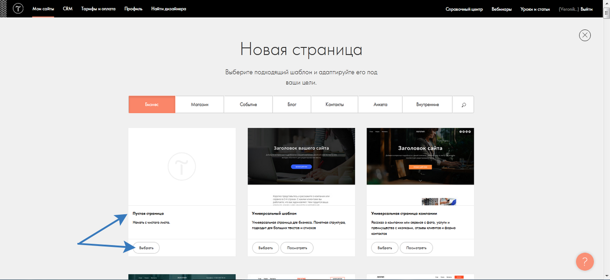Select the Бизнес template tab
This screenshot has height=280, width=610.
pyautogui.click(x=151, y=105)
